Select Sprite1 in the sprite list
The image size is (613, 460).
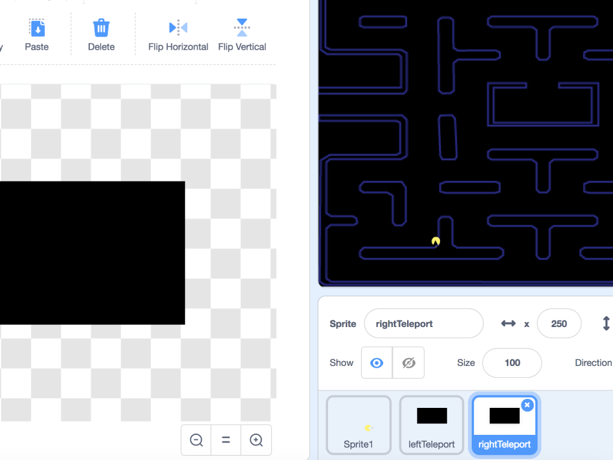[x=359, y=425]
